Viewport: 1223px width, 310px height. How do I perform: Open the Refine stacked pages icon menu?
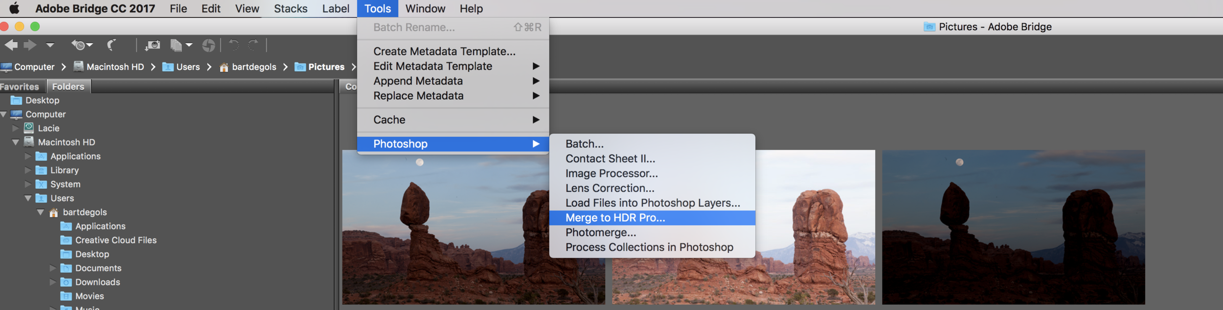point(181,45)
